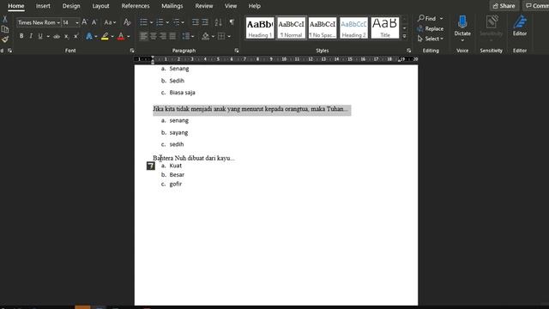Open borders dropdown arrow
Image resolution: width=549 pixels, height=309 pixels.
click(229, 36)
